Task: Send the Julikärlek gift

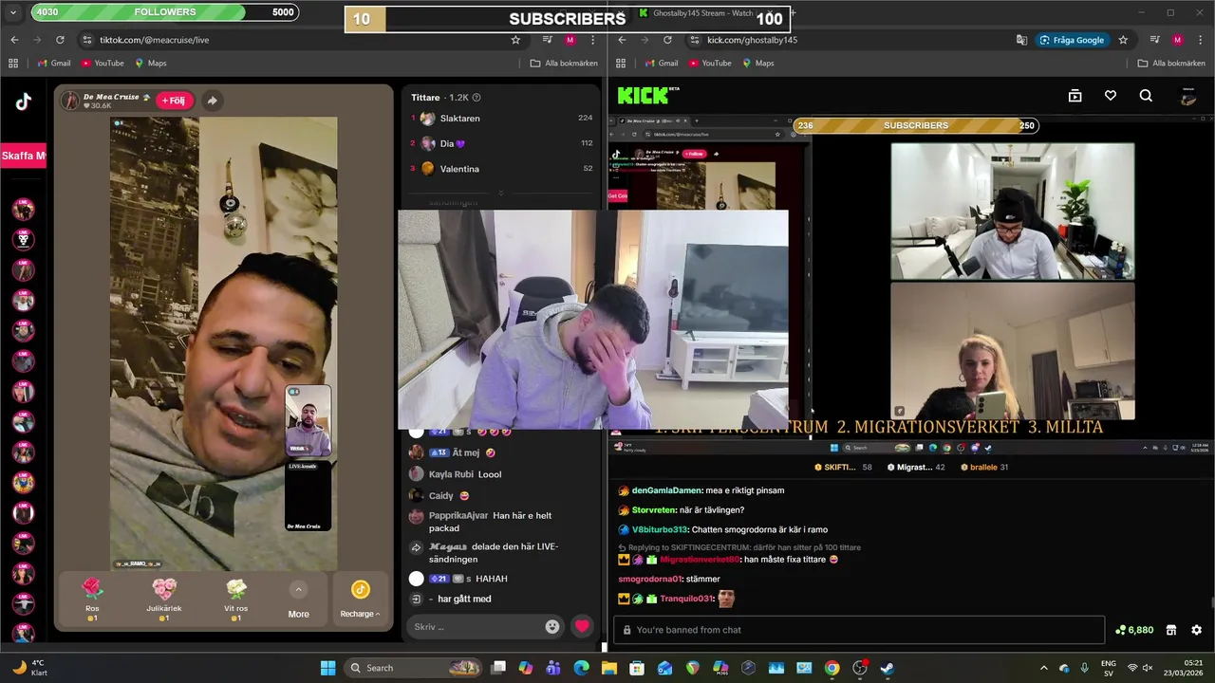Action: tap(164, 599)
